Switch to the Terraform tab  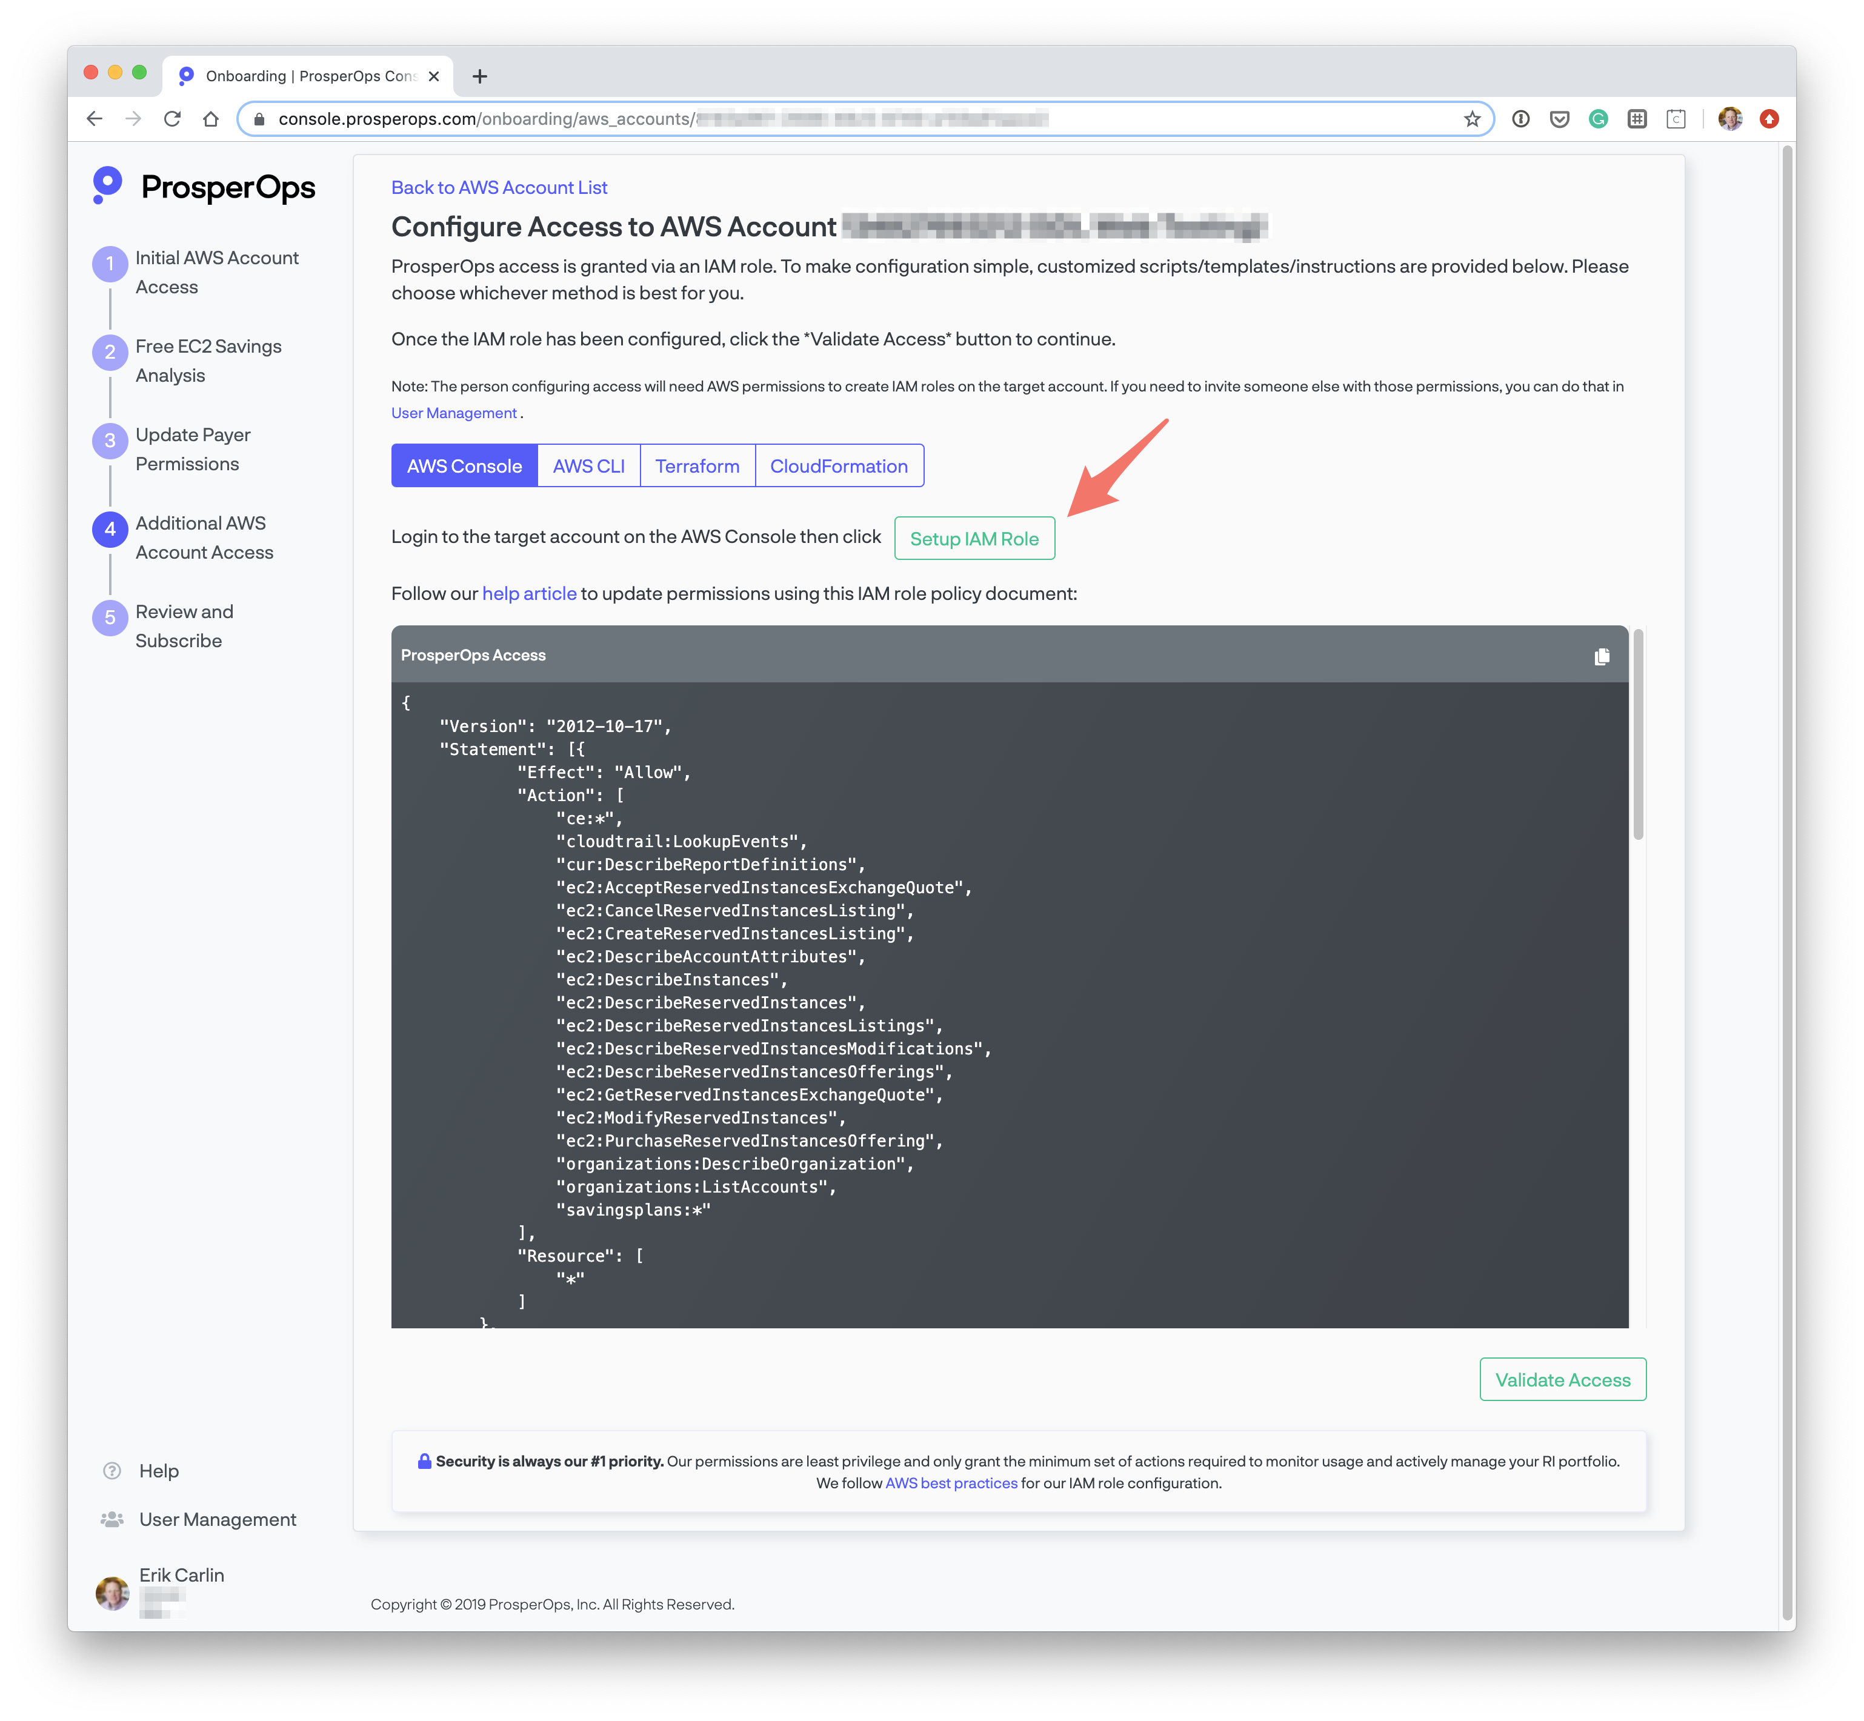point(697,465)
